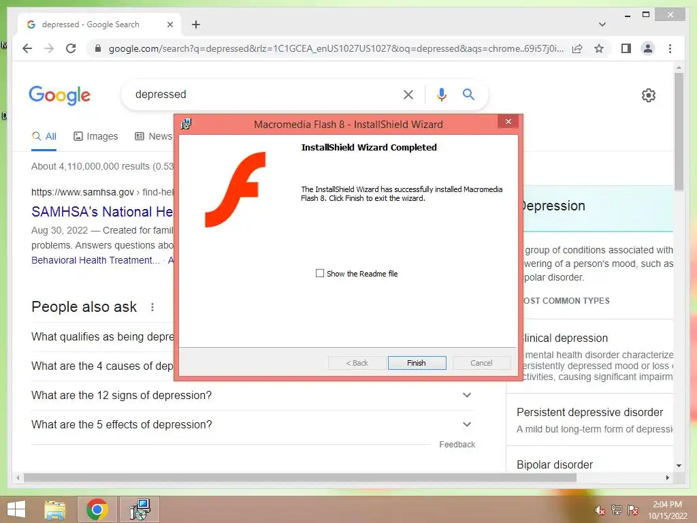Image resolution: width=697 pixels, height=523 pixels.
Task: Open Chrome three-dot menu
Action: pos(670,48)
